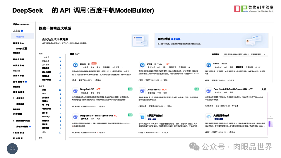Open the 大模型语音合成 model title
281x158 pixels.
pyautogui.click(x=221, y=116)
